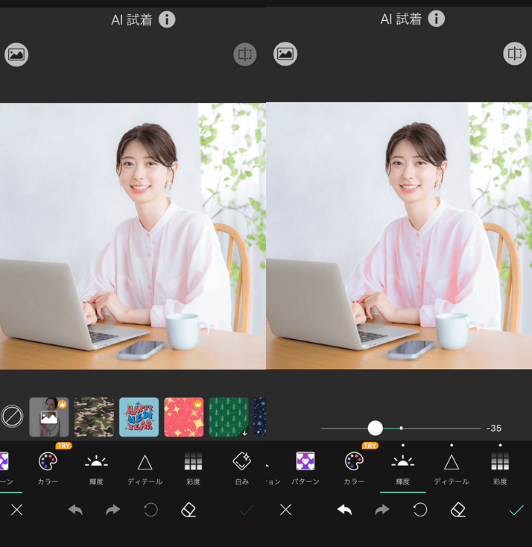Image resolution: width=532 pixels, height=547 pixels.
Task: Select the no-pattern (none) option
Action: tap(12, 417)
